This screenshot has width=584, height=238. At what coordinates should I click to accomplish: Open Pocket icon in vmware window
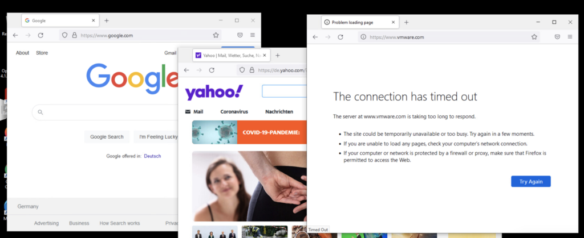pyautogui.click(x=557, y=37)
